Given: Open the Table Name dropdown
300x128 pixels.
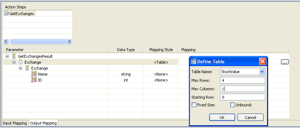Looking at the screenshot, I should pos(262,72).
